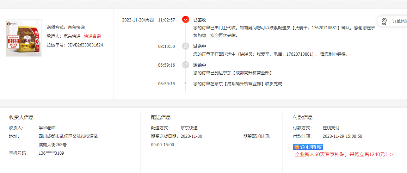Select tracking number JDVB26333031624
Viewport: 407px width, 173px height.
[85, 45]
